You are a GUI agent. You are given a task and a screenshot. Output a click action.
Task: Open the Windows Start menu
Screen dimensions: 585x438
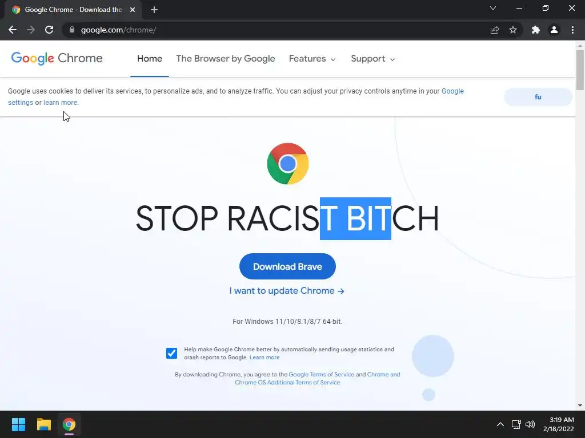click(x=18, y=424)
